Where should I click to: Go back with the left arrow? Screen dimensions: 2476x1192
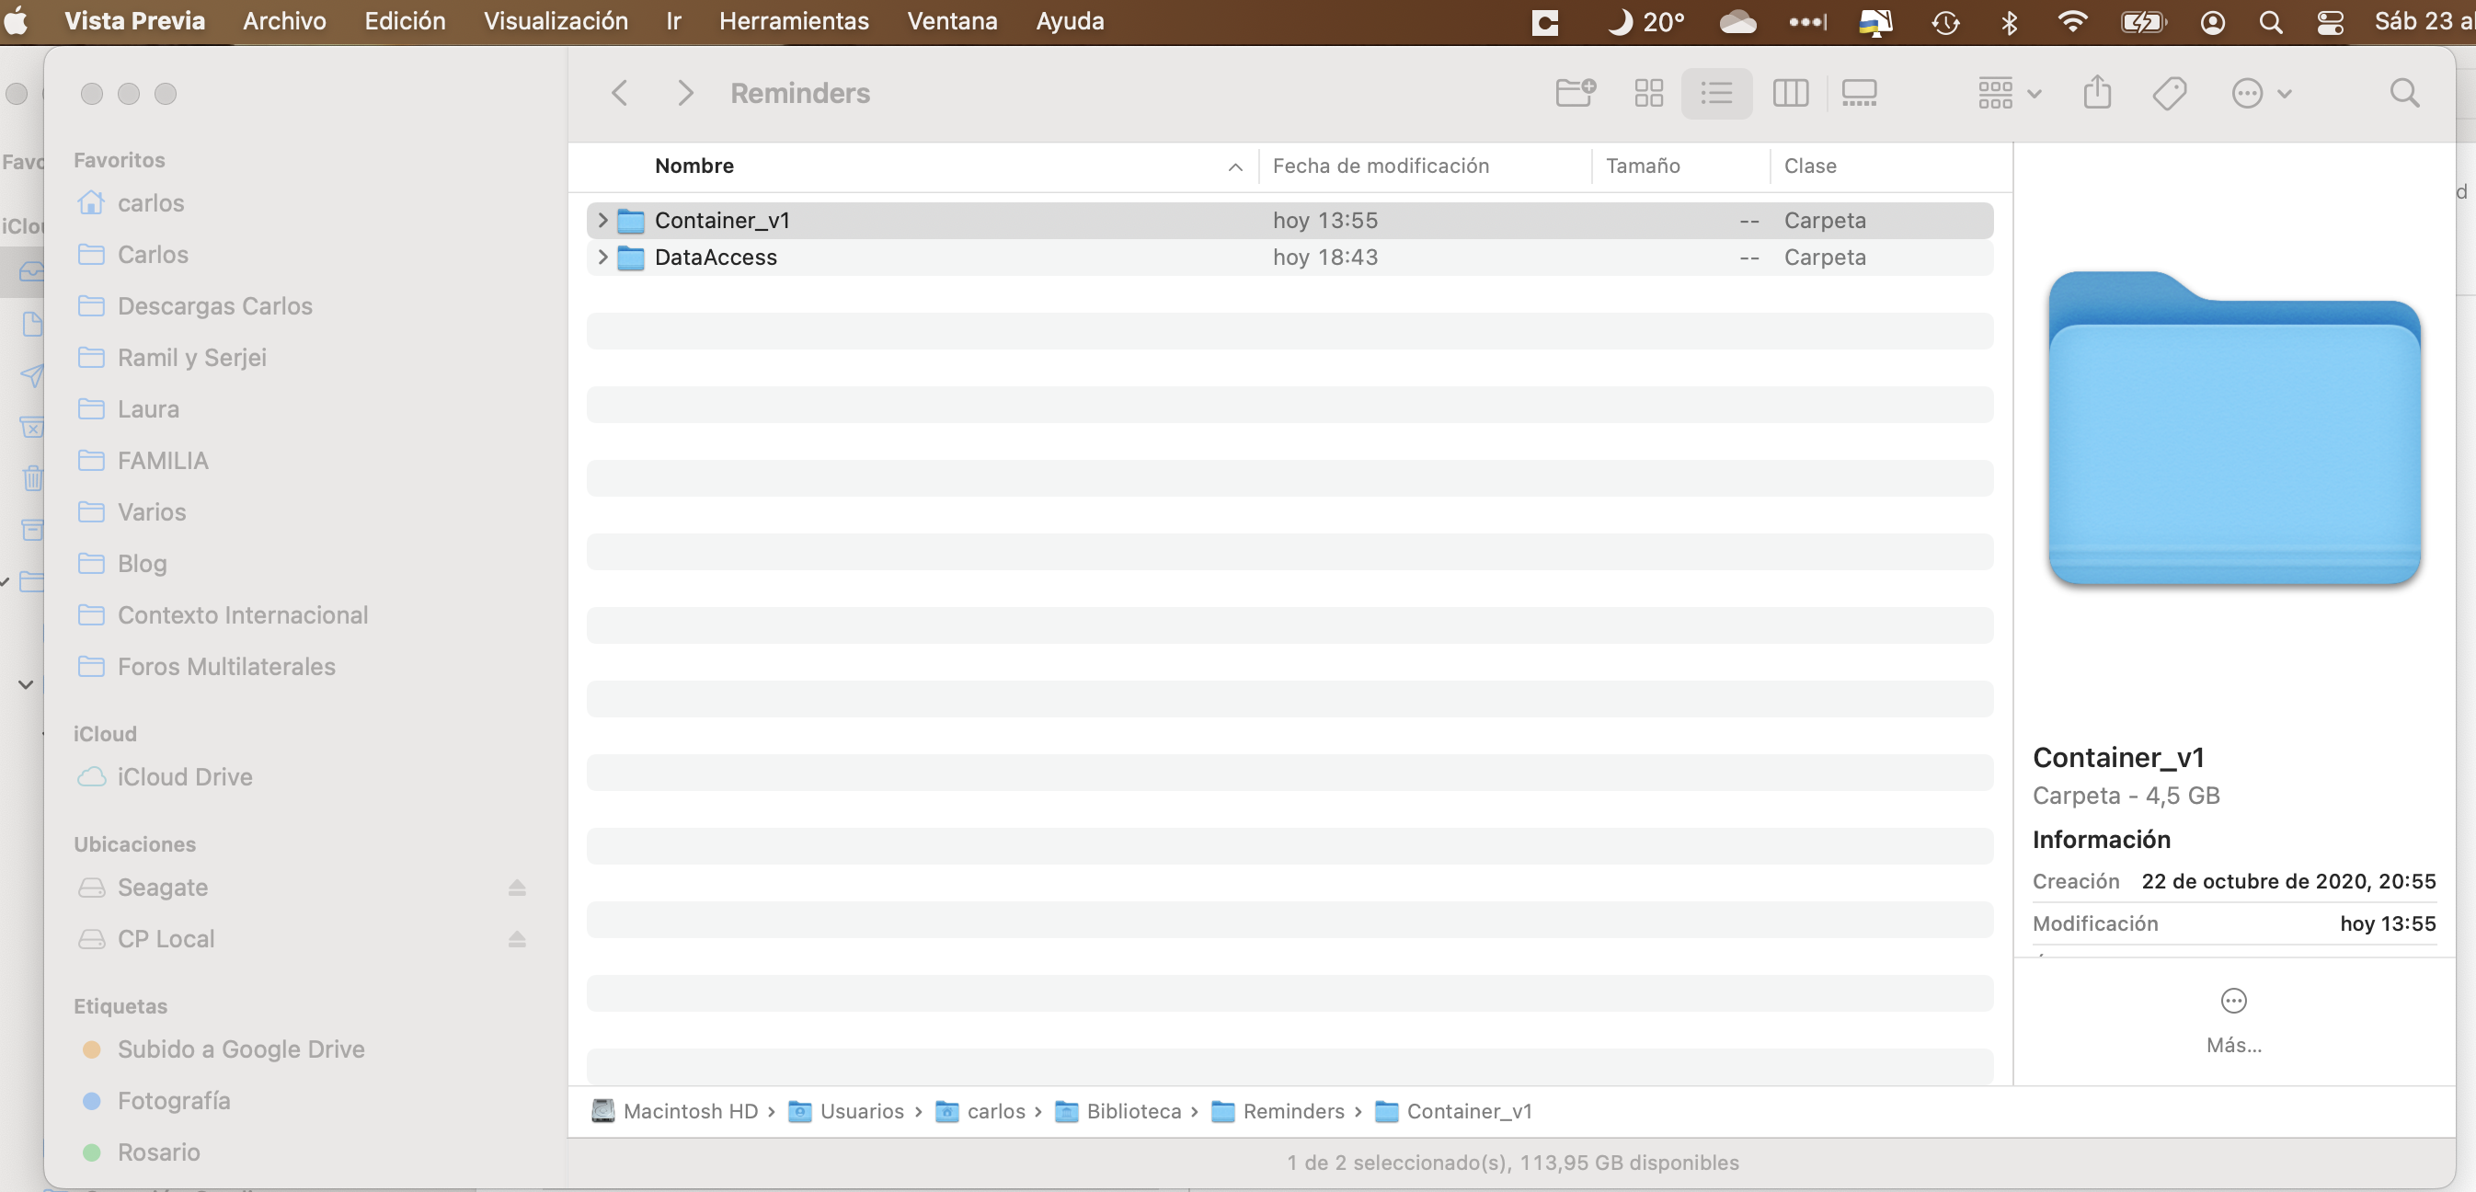[x=620, y=93]
